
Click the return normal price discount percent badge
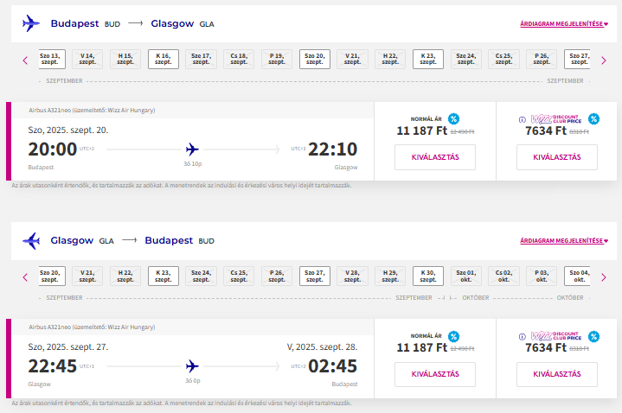[x=454, y=336]
